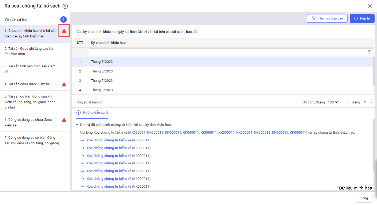Open issue 5 Tài sản có biến động sau kiểm kê
The width and height of the screenshot is (377, 205).
point(29,102)
